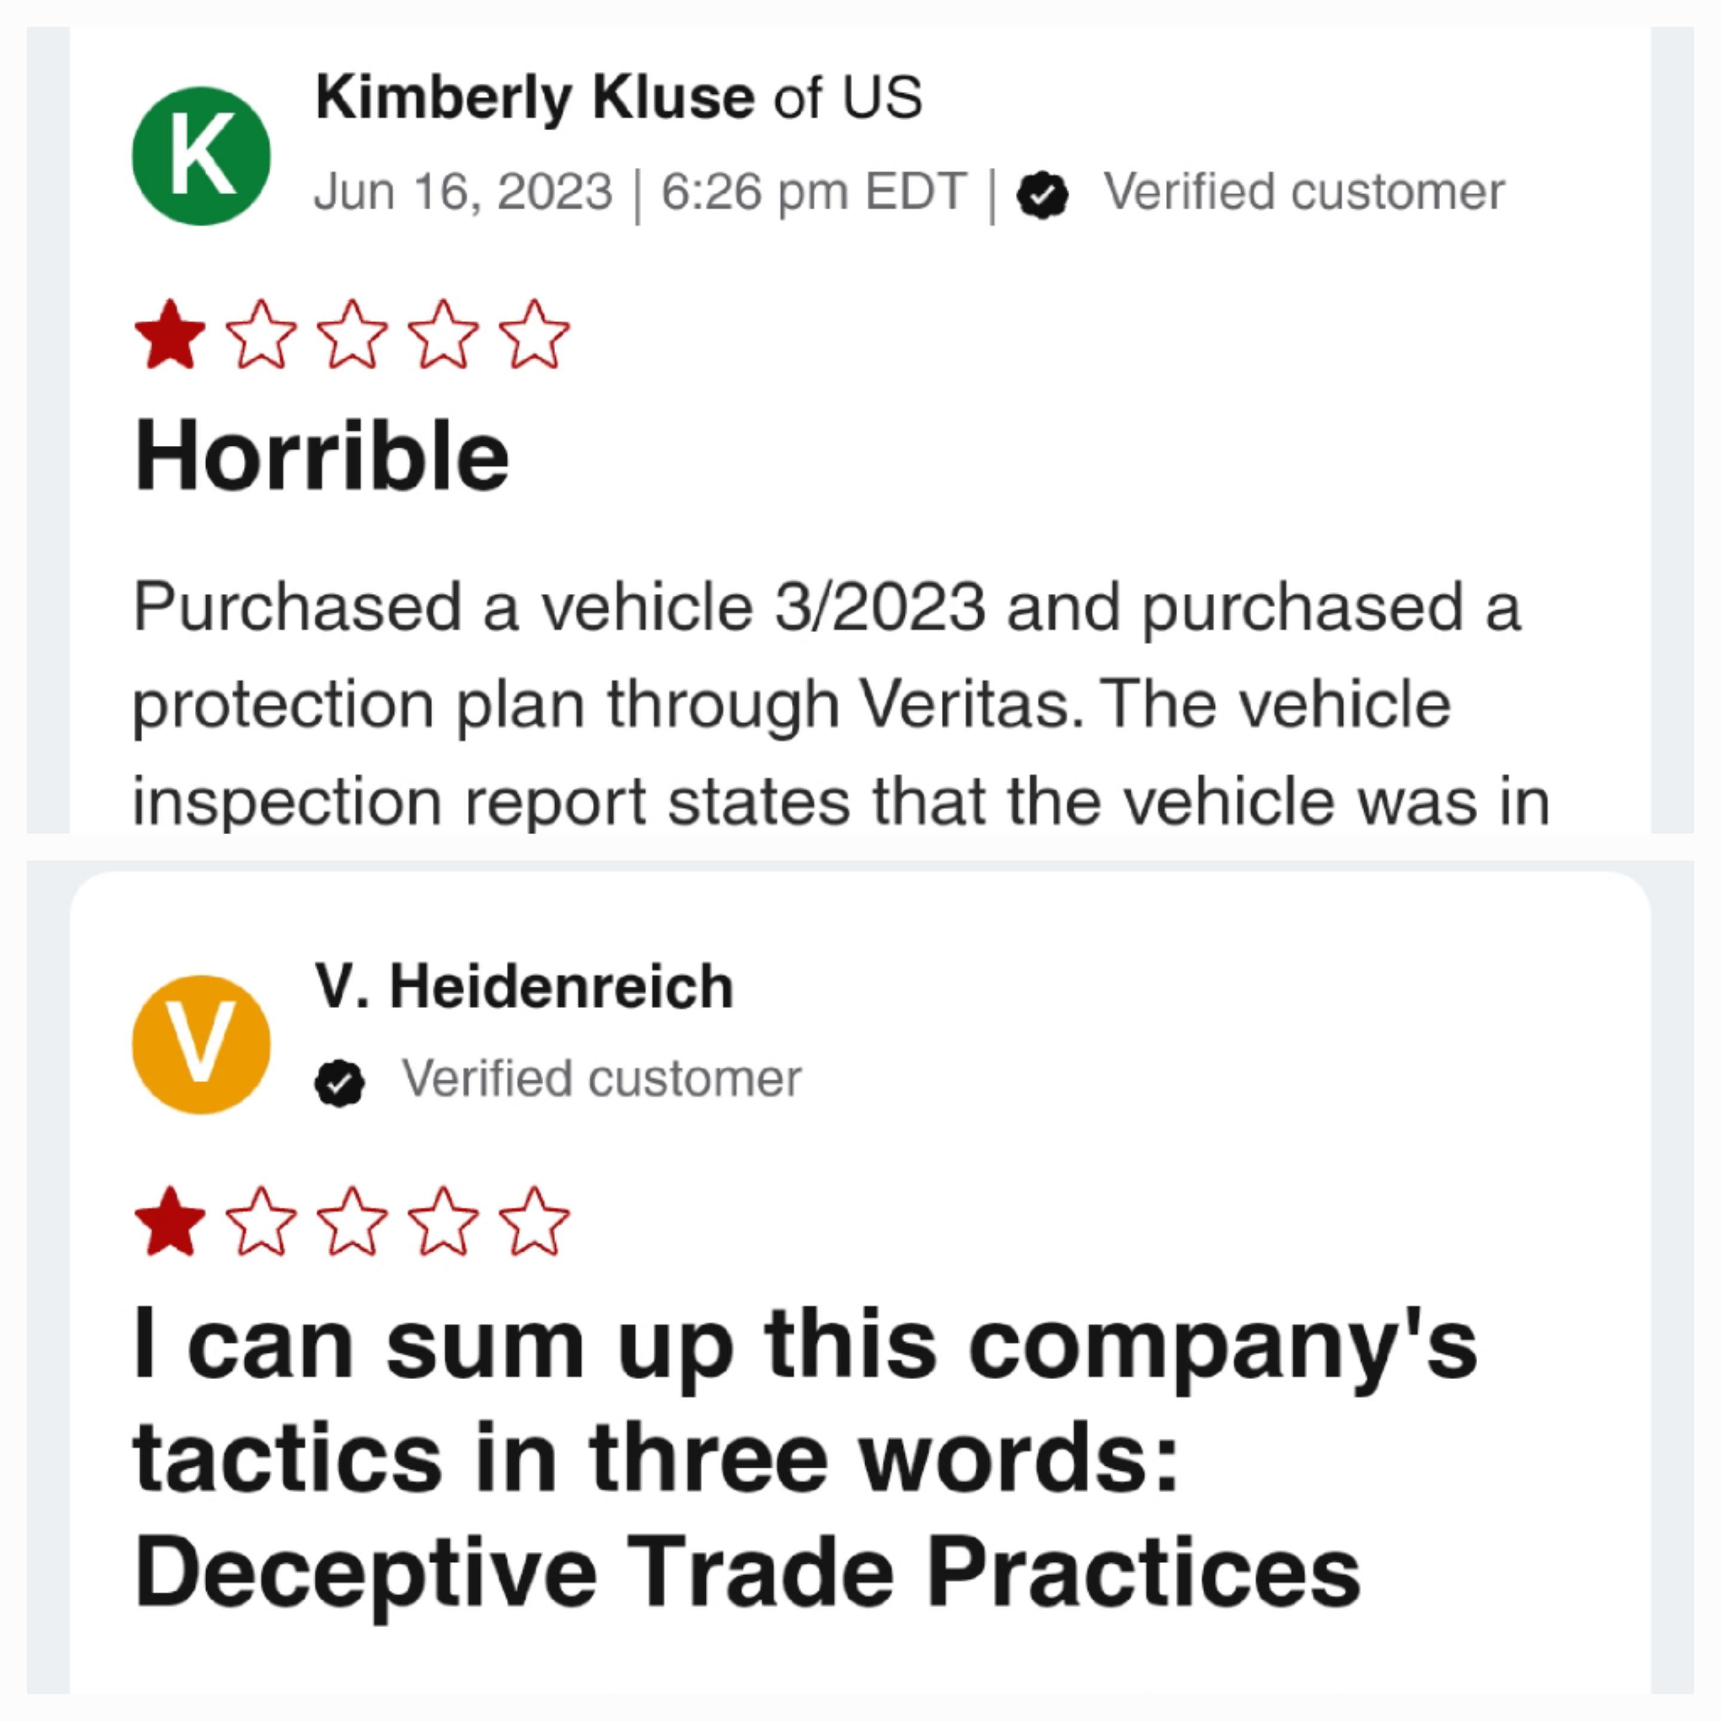The width and height of the screenshot is (1721, 1721).
Task: Click 'Verified customer' label on Kimberly's review
Action: (1304, 191)
